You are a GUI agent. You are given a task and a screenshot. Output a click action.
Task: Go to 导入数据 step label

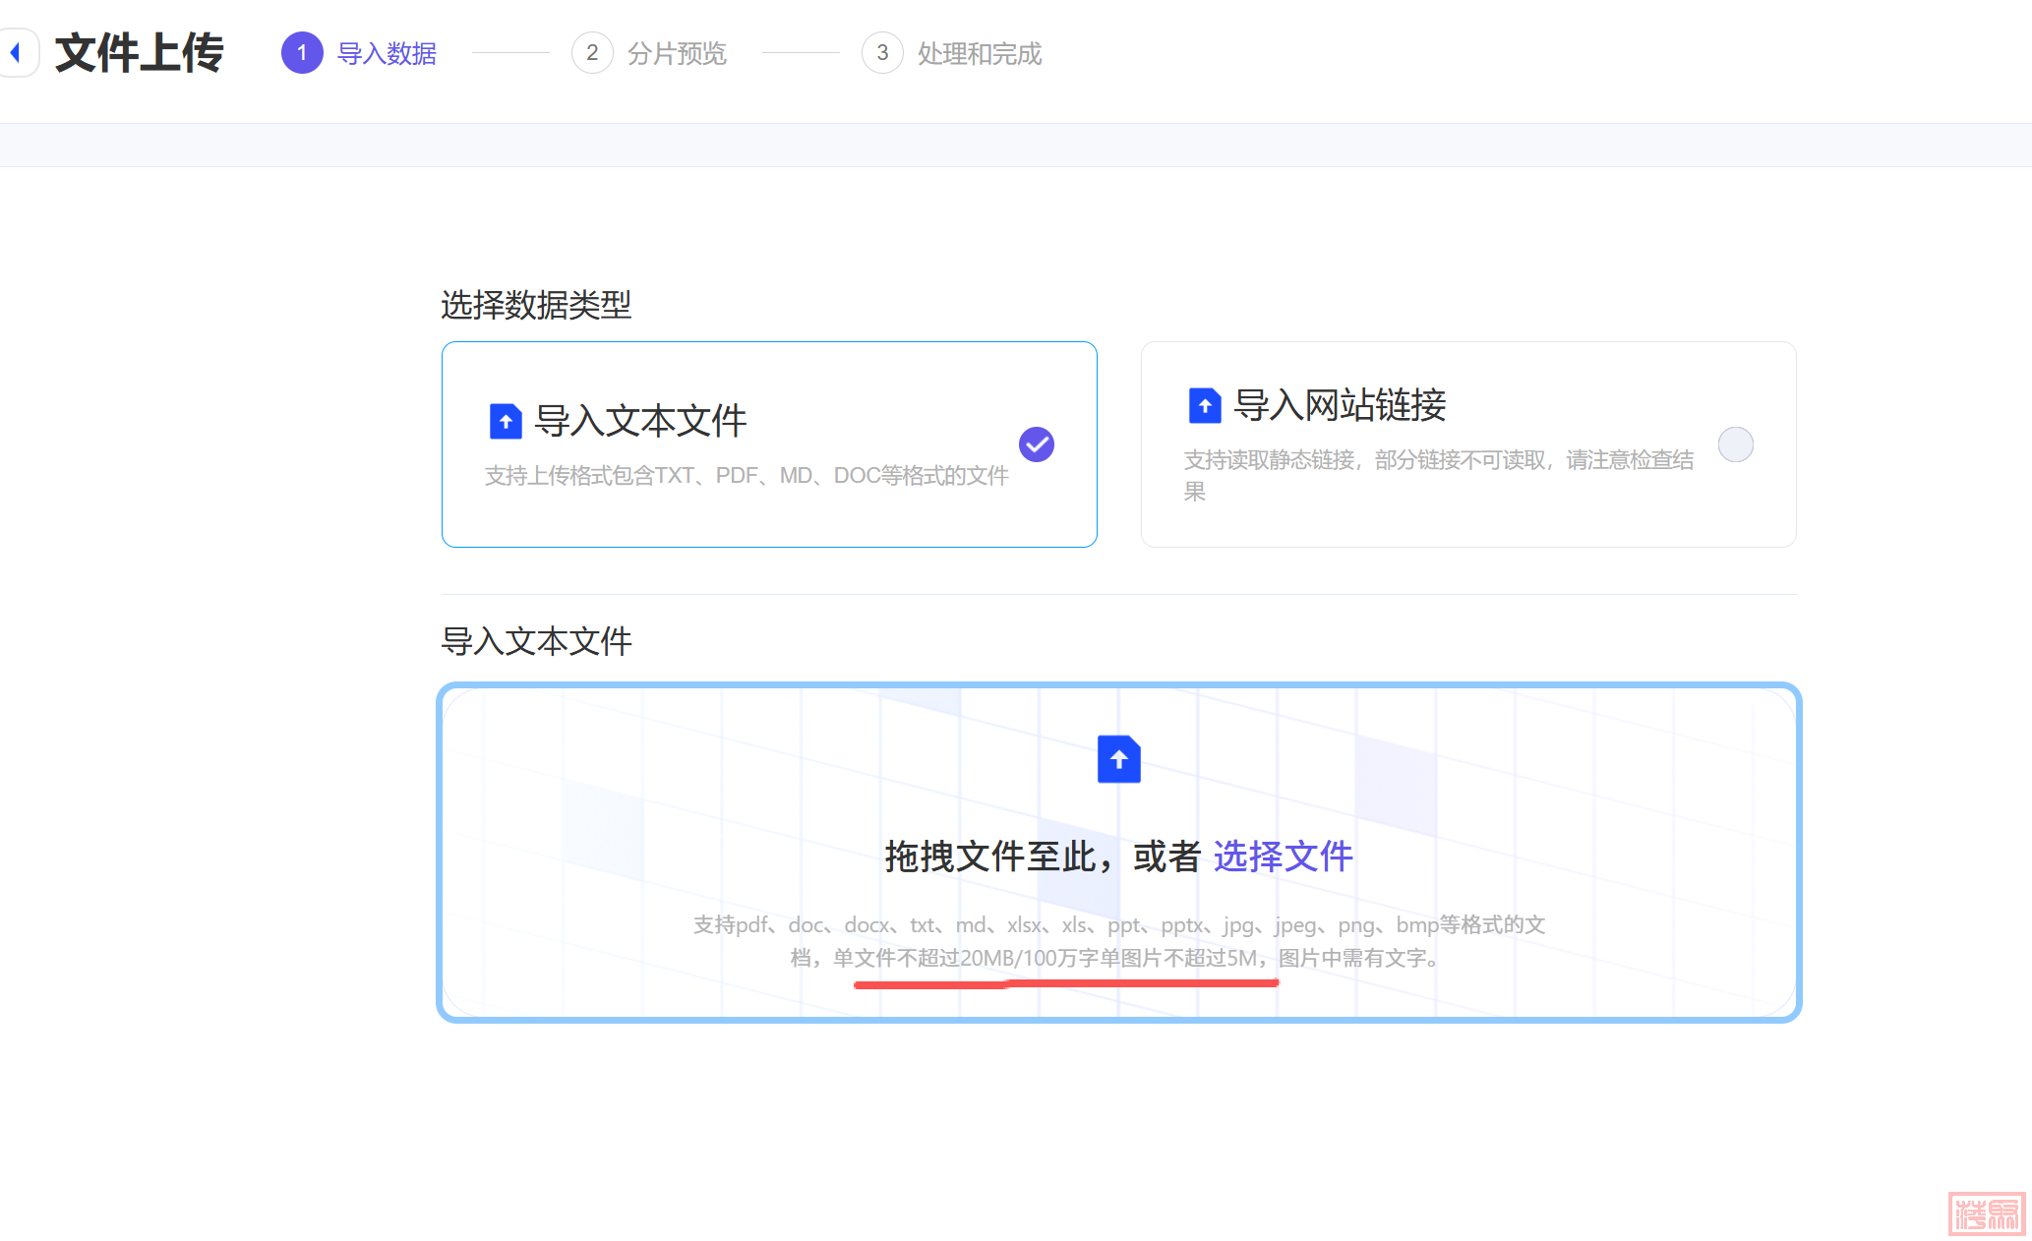387,53
